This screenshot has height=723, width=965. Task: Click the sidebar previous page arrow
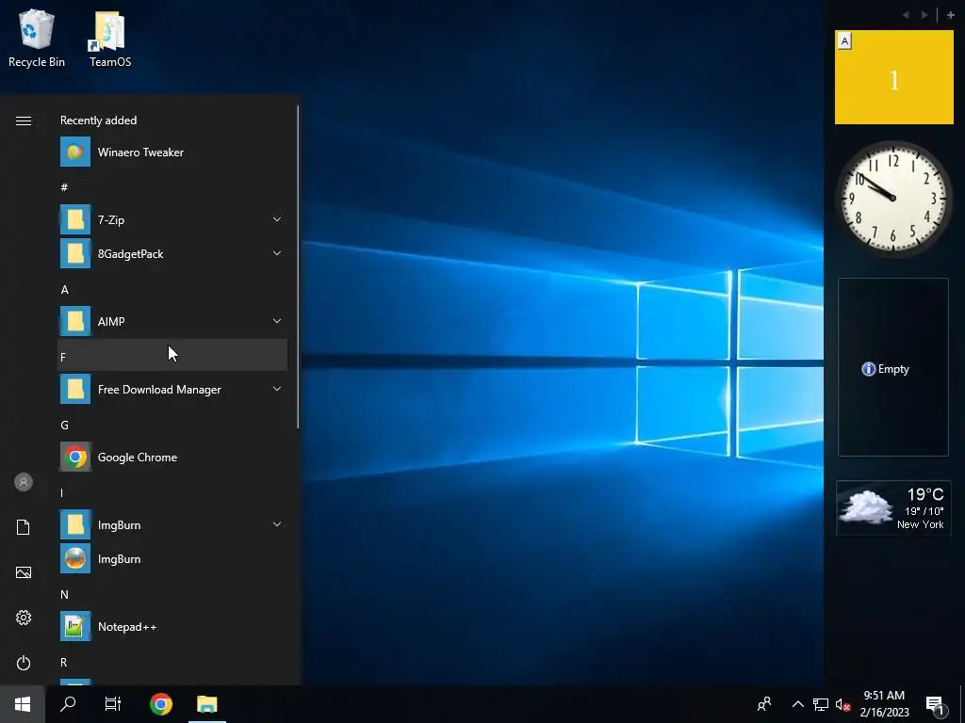point(906,15)
